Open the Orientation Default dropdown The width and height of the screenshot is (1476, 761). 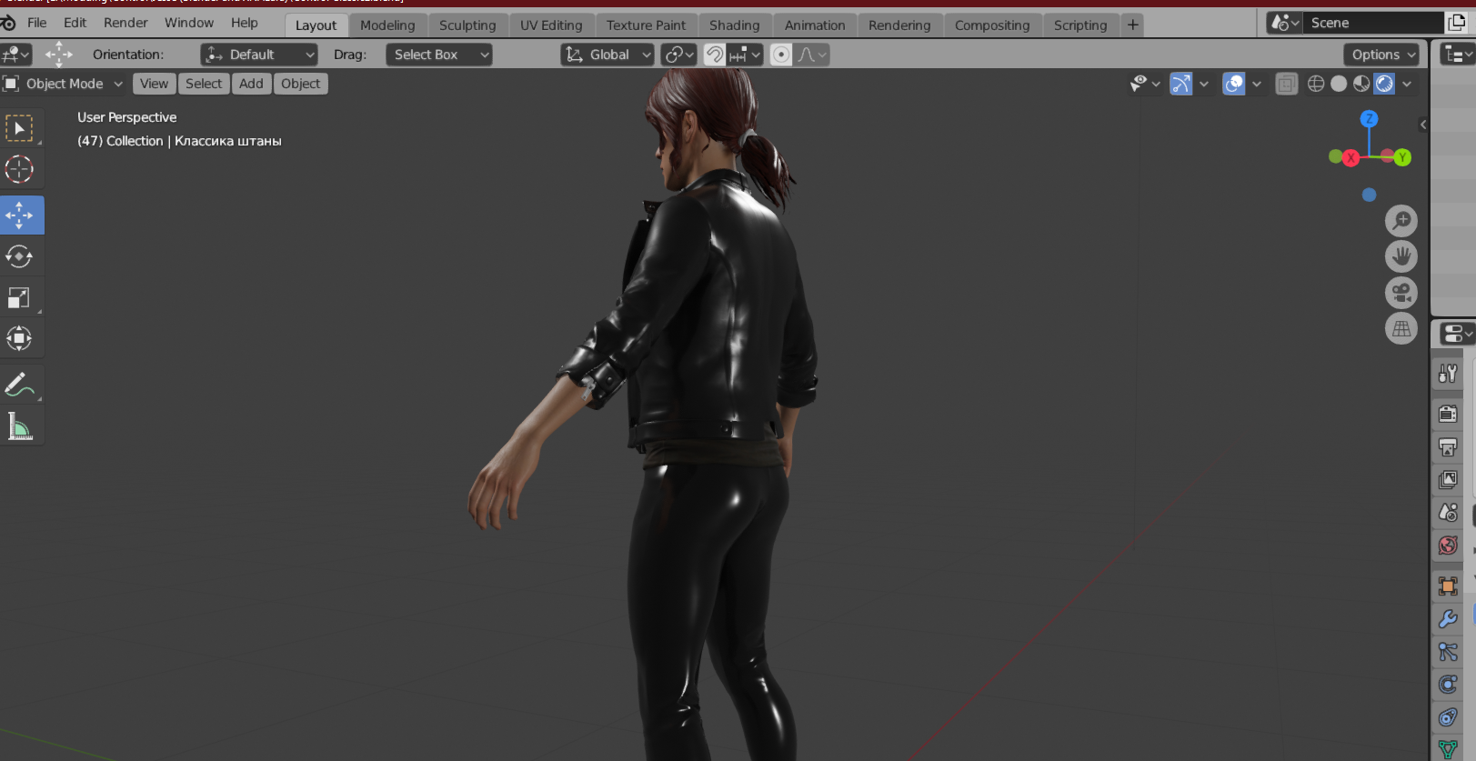click(x=259, y=55)
